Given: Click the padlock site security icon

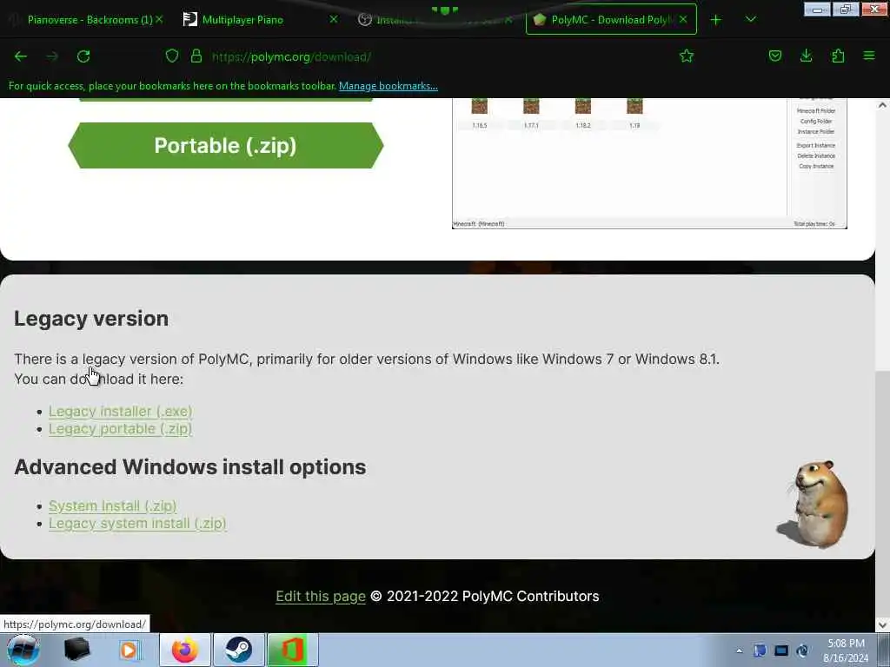Looking at the screenshot, I should pyautogui.click(x=196, y=56).
